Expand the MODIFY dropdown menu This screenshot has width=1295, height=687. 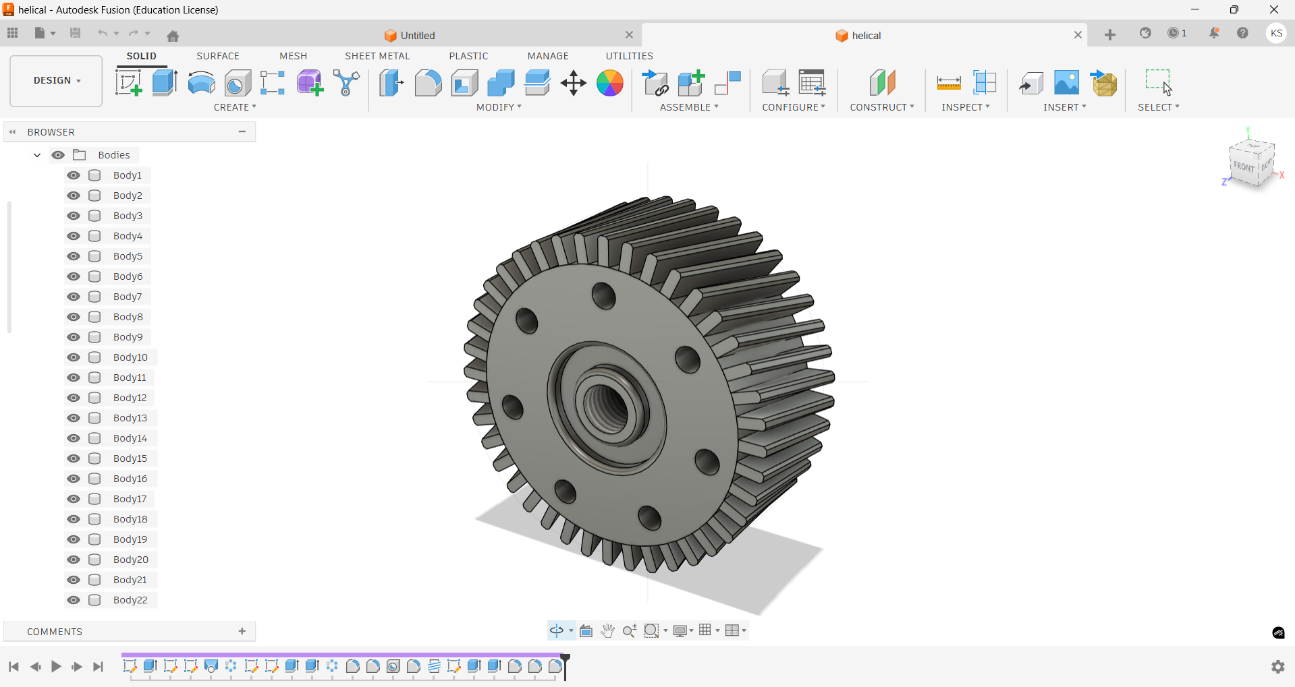click(499, 107)
